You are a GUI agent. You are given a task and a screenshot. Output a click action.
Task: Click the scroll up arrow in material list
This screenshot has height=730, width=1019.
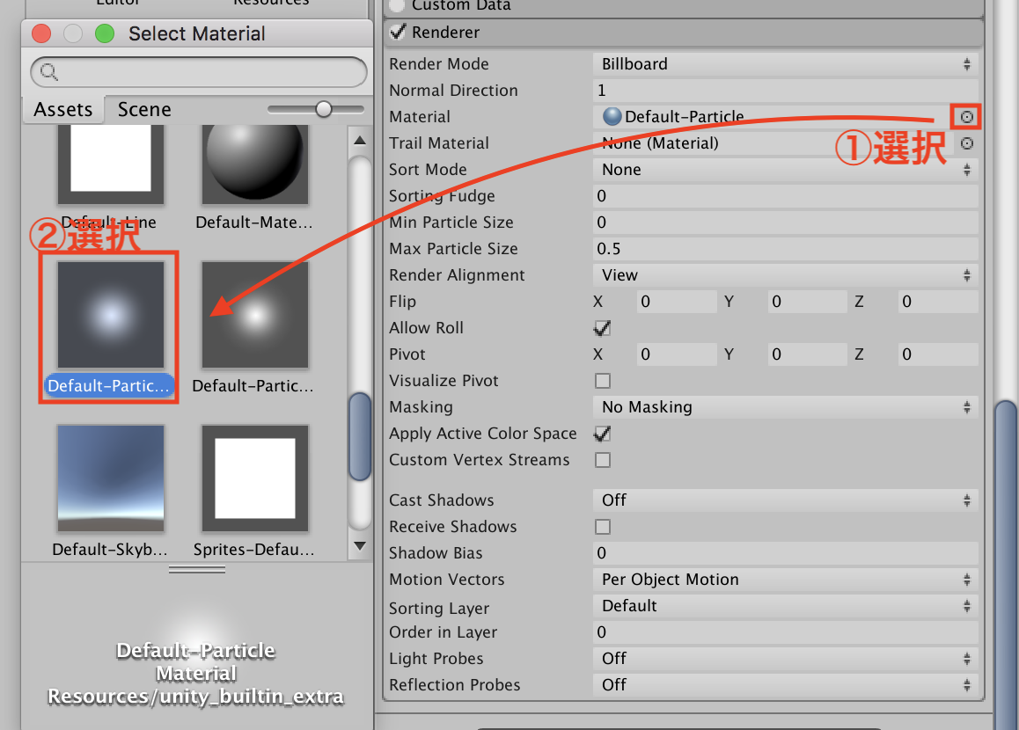point(359,140)
